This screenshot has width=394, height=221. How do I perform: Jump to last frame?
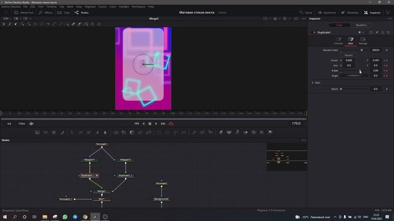163,123
